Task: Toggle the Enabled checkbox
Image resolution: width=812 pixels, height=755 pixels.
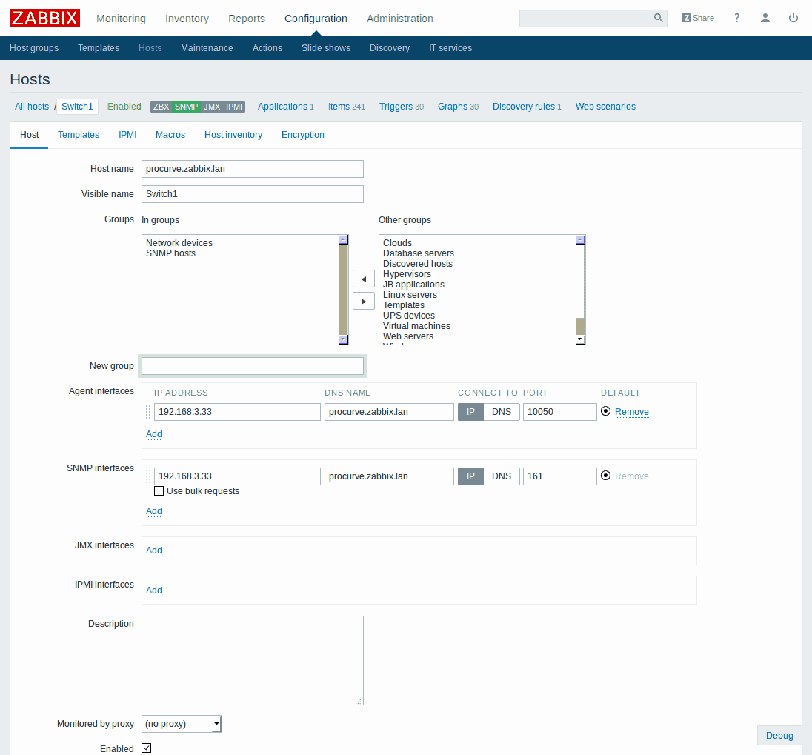Action: click(146, 748)
